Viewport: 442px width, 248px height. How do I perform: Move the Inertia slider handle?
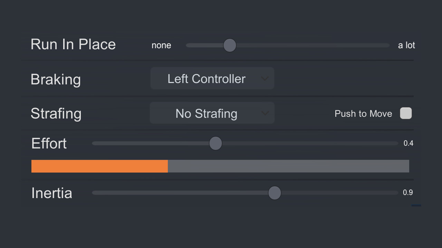[275, 193]
